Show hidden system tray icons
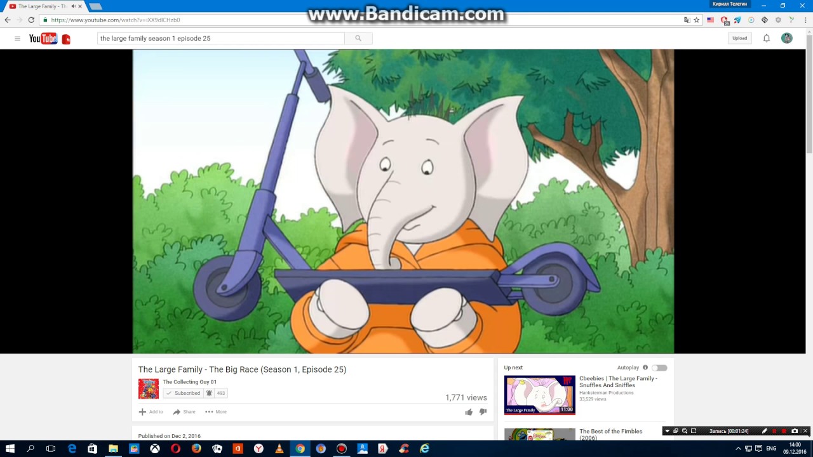813x457 pixels. [x=738, y=449]
